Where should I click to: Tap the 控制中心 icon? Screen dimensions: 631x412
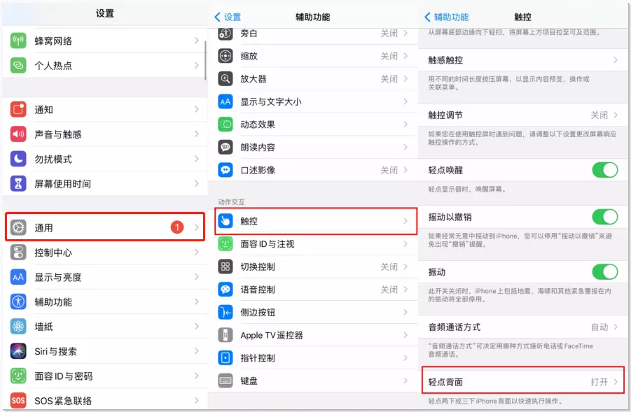(18, 253)
